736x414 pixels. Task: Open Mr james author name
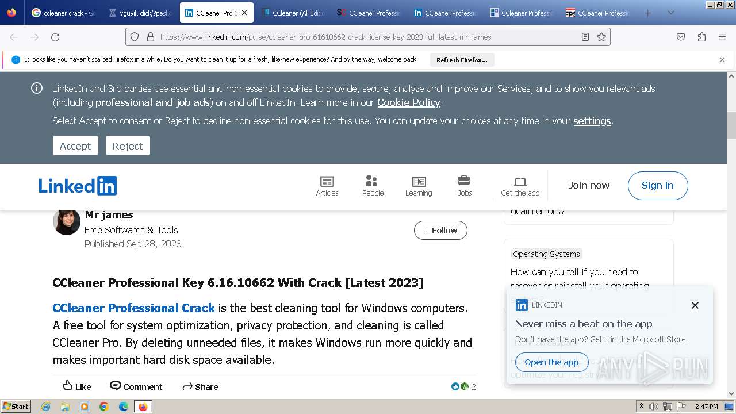pos(109,215)
